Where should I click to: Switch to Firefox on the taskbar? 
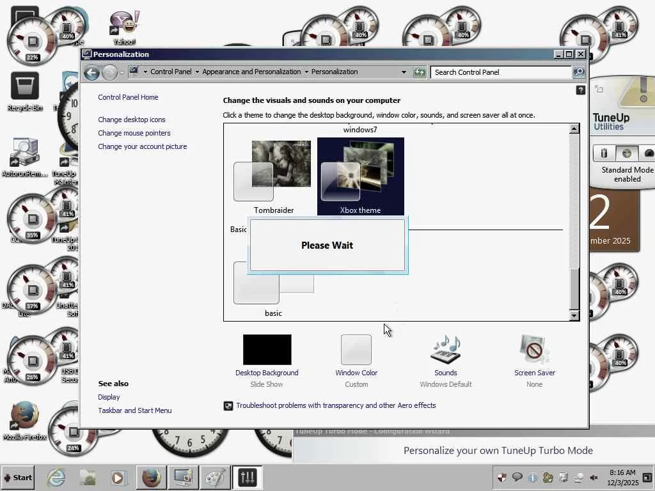tap(151, 478)
